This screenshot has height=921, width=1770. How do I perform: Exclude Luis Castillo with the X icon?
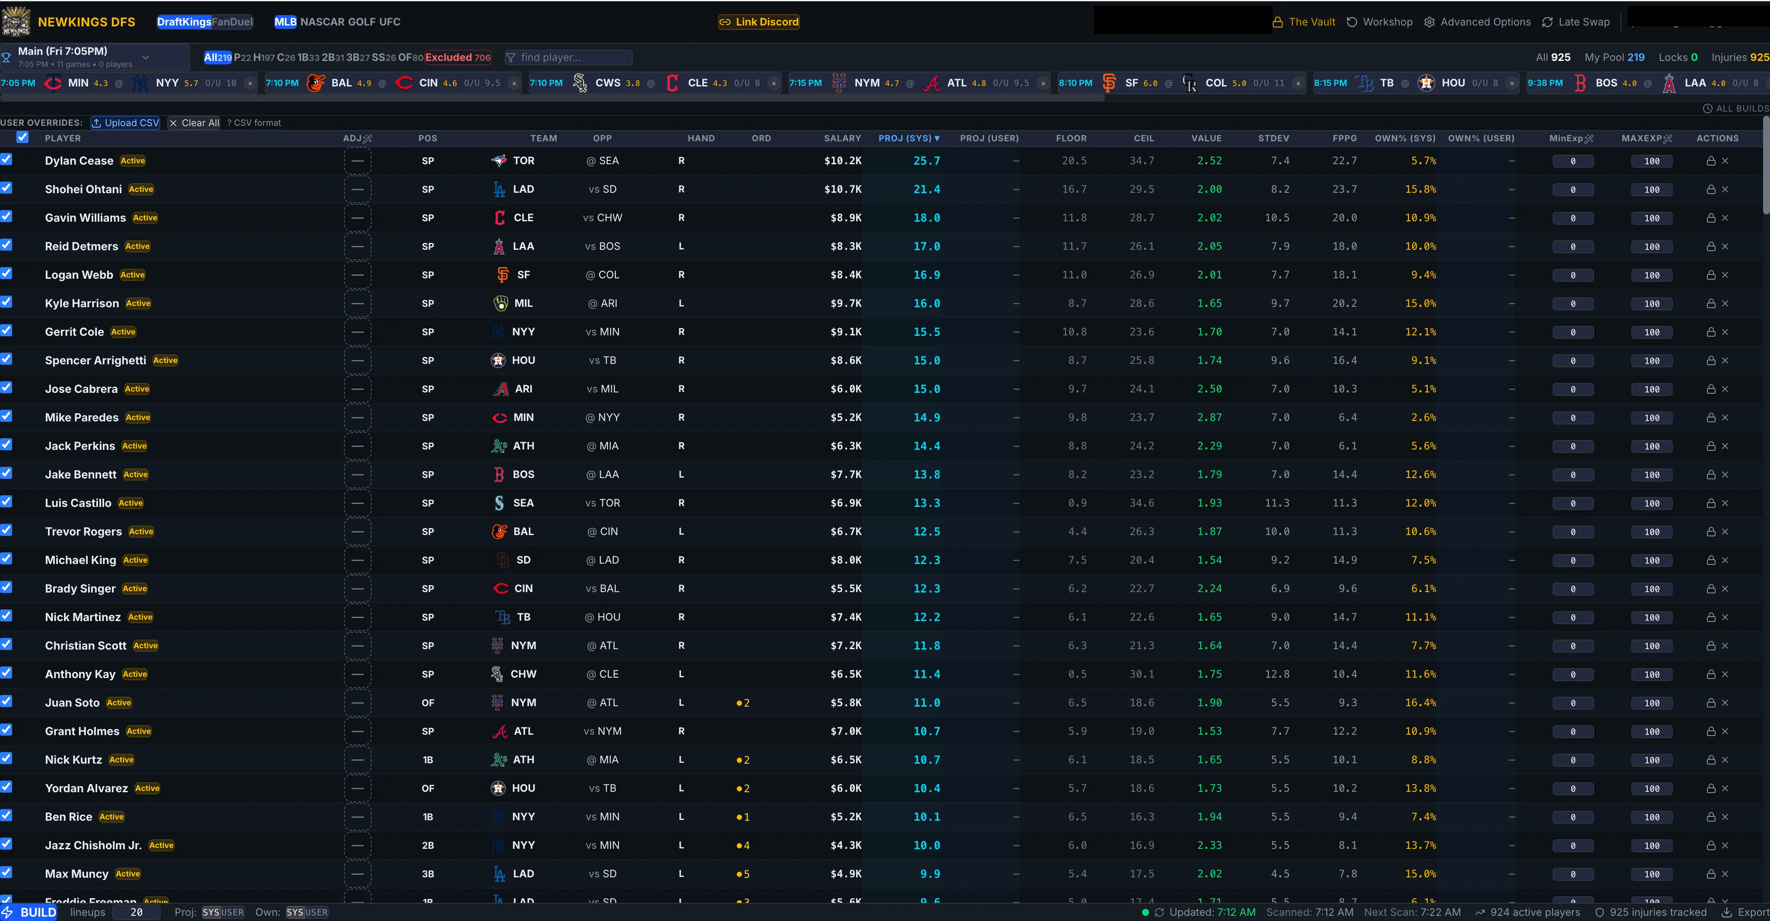tap(1725, 503)
